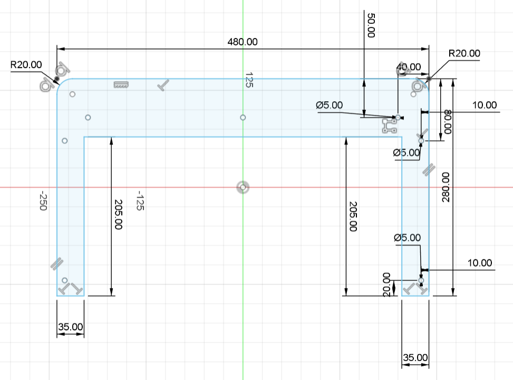Screen dimensions: 513x380
Task: Select the parallel constraint icon on right leg
Action: pos(429,170)
